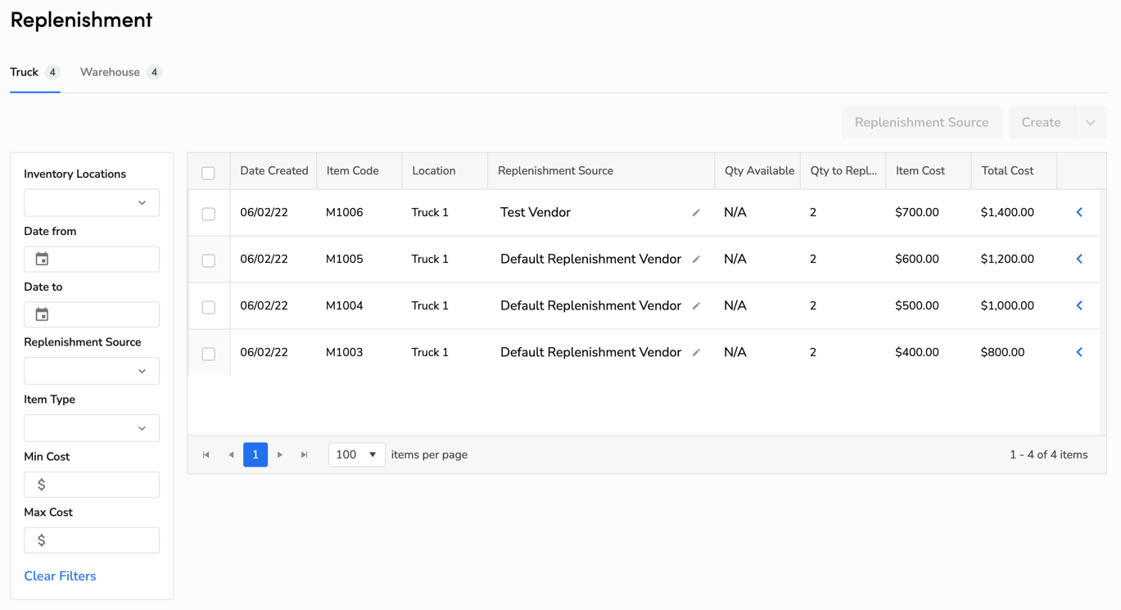Go to the first page using pagination control
Screen dimensions: 1121x610
pyautogui.click(x=206, y=454)
